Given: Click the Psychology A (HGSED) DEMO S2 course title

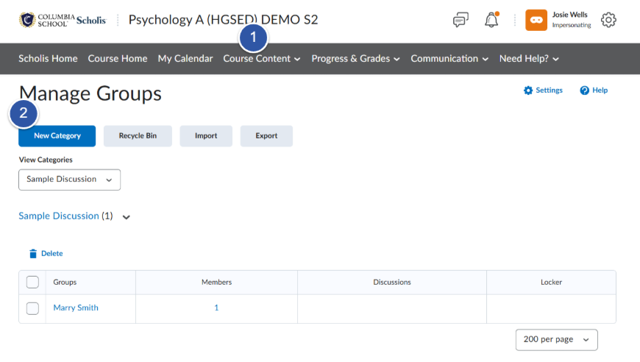Looking at the screenshot, I should [x=224, y=20].
